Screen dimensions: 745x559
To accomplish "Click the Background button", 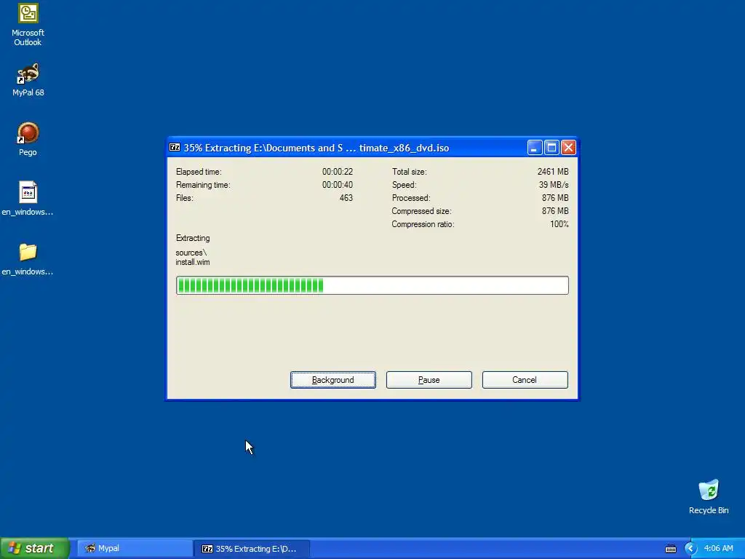I will 333,380.
